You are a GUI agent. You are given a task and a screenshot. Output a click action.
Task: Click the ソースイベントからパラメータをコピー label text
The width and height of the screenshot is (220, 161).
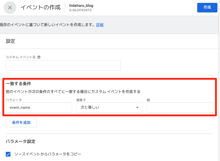coord(48,154)
